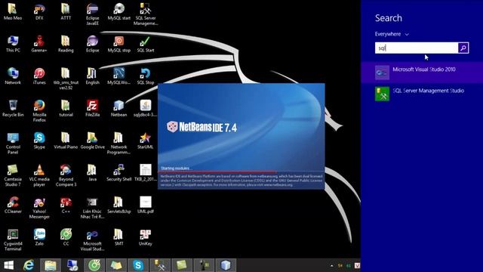Open Internet Explorer from taskbar
483x272 pixels.
pos(29,265)
